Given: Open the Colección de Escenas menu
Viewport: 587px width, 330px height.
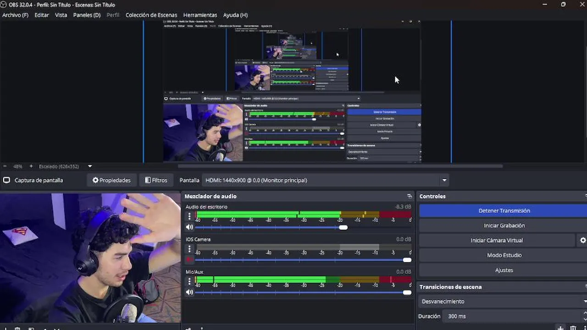Looking at the screenshot, I should tap(151, 15).
